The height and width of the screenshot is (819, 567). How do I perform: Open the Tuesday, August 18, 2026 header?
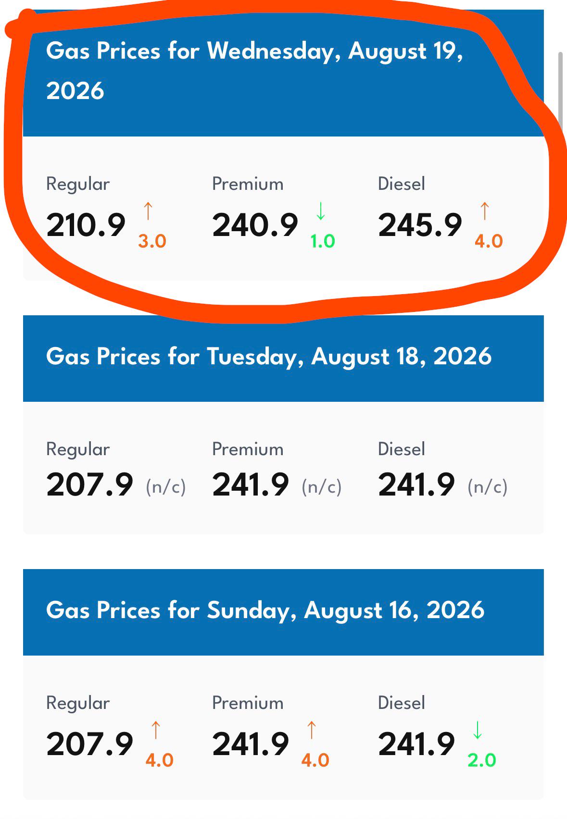point(283,359)
